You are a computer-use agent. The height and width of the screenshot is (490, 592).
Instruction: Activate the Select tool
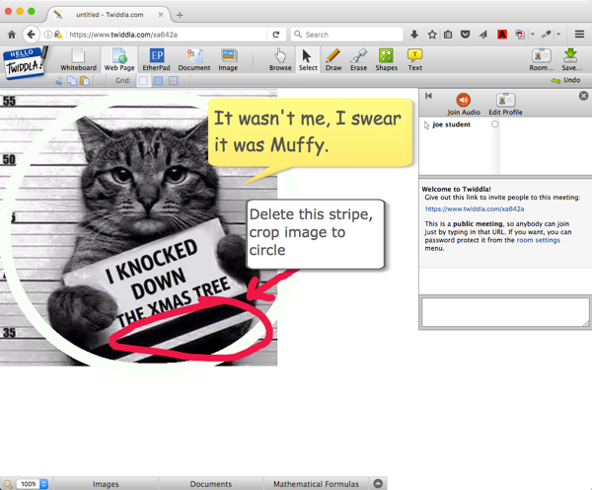point(308,59)
